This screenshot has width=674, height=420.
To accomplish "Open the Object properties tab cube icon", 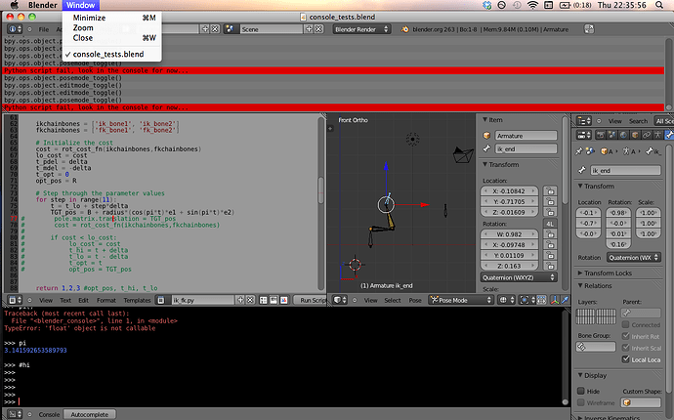I will (x=635, y=136).
